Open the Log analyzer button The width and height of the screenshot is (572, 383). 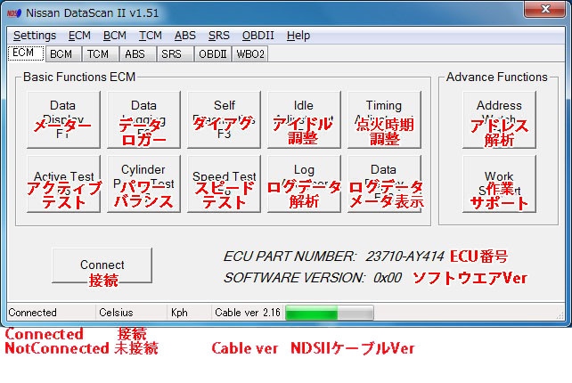[x=304, y=183]
